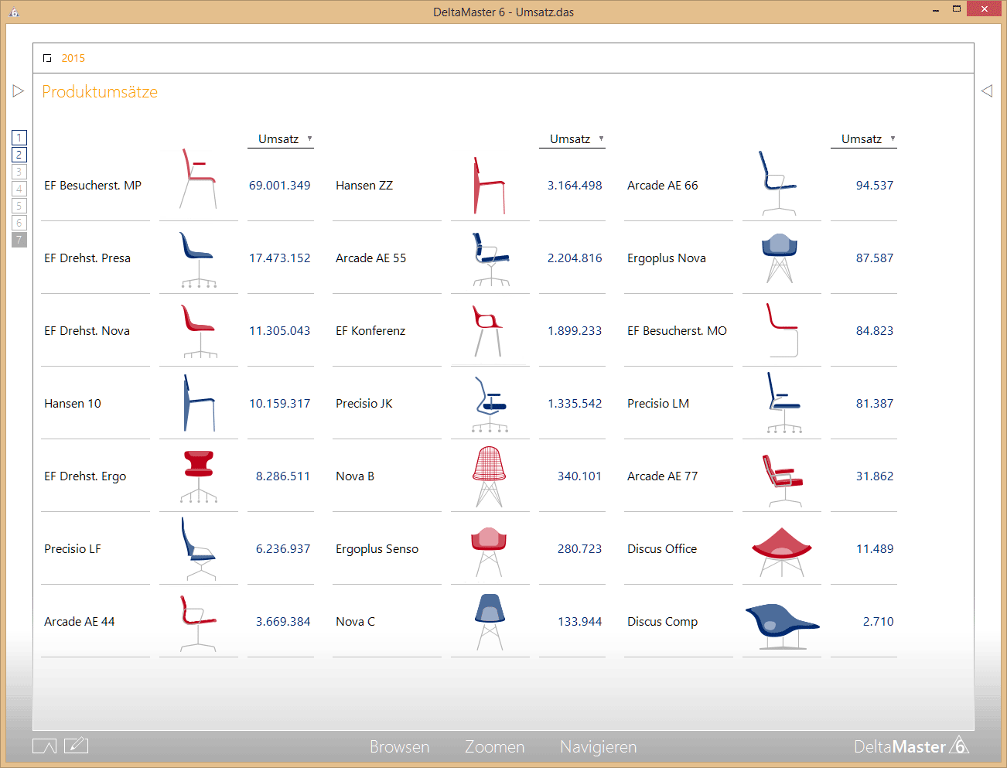Open the Navigieren menu
Viewport: 1007px width, 768px height.
click(598, 747)
